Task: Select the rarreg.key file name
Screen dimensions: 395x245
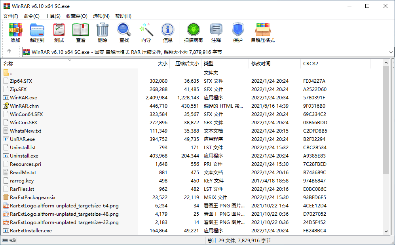Action: (22, 180)
